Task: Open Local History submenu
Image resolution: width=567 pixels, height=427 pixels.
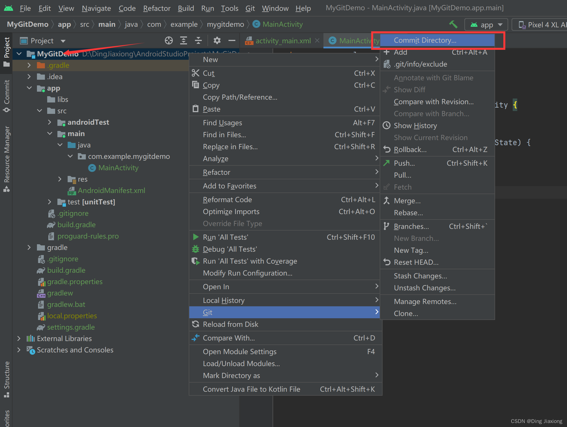Action: 284,300
